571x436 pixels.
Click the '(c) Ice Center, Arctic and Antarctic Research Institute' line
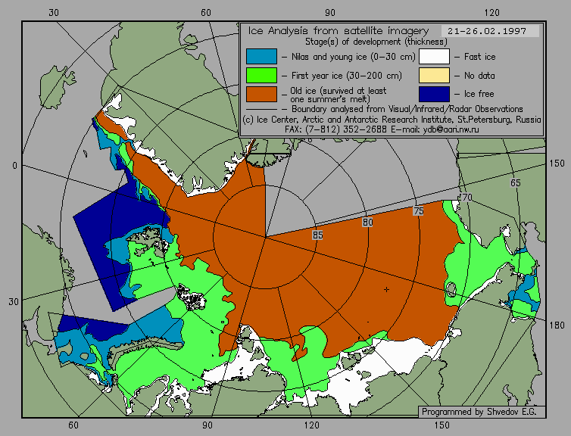click(392, 120)
